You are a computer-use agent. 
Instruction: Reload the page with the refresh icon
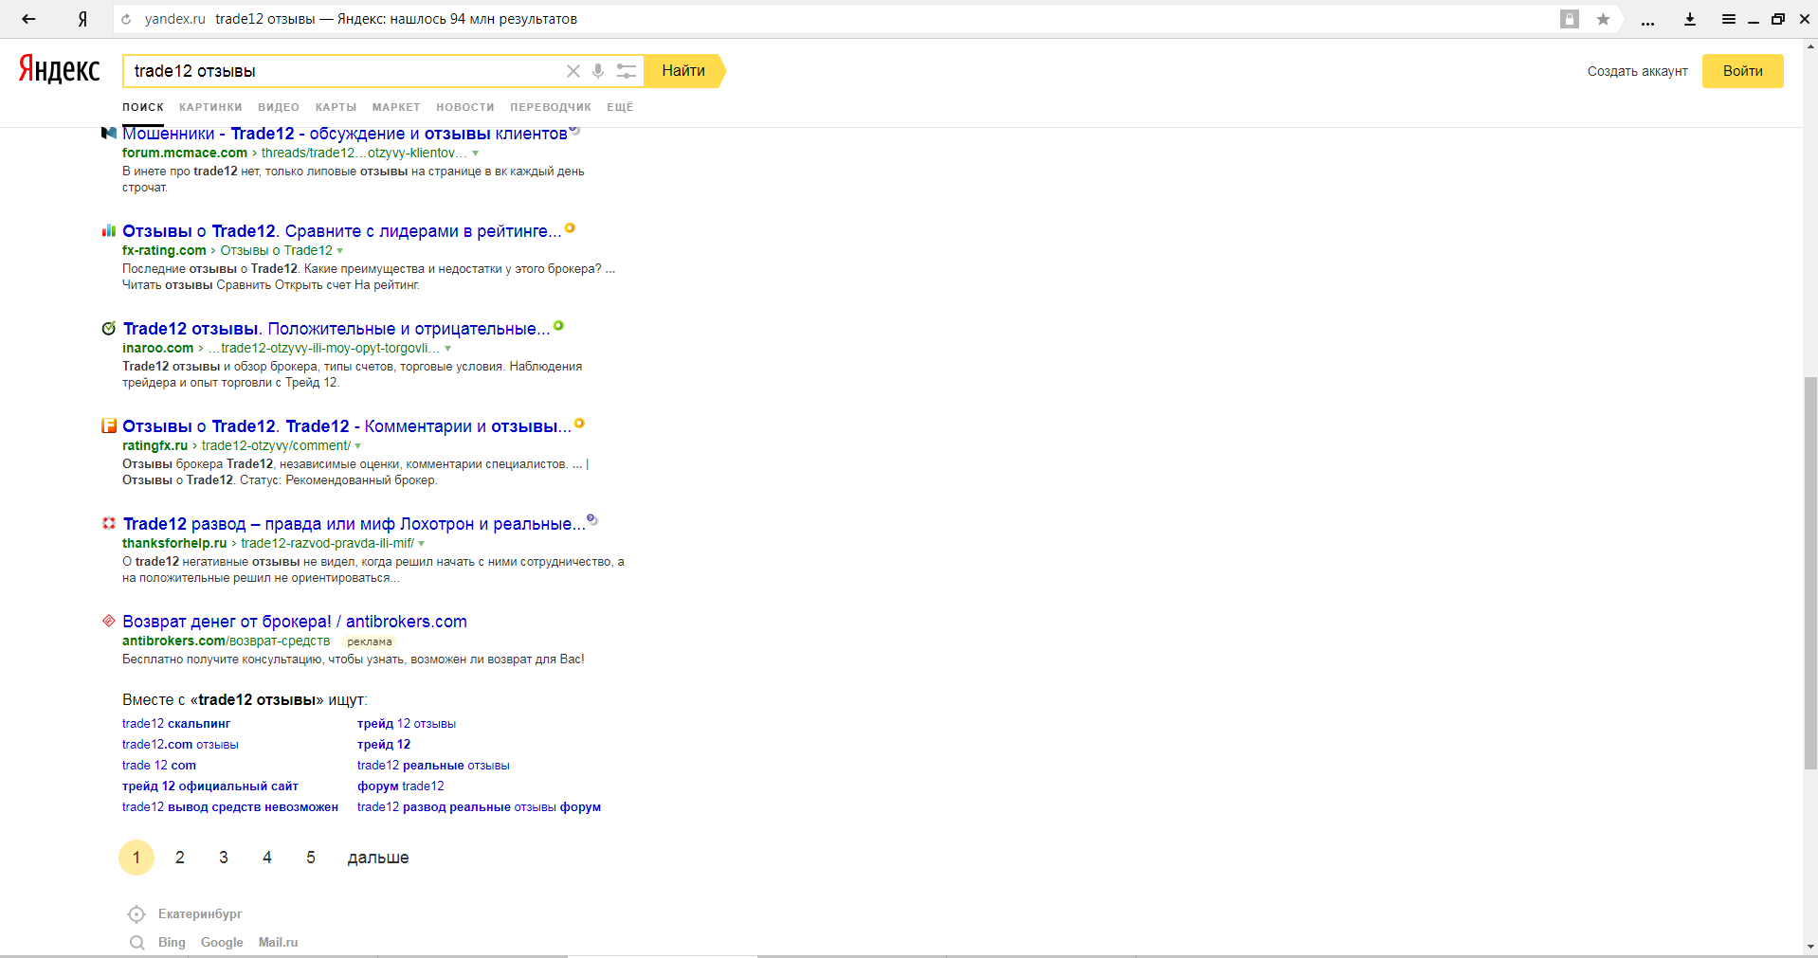point(126,19)
